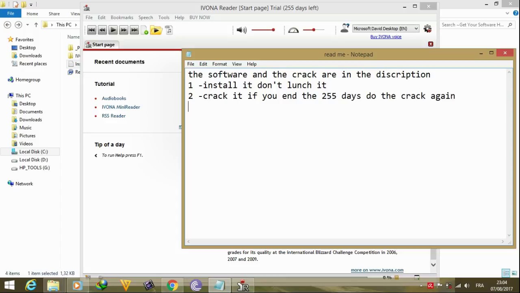This screenshot has width=520, height=293.
Task: Open the Microsoft David Desktop voice dropdown
Action: click(x=386, y=28)
